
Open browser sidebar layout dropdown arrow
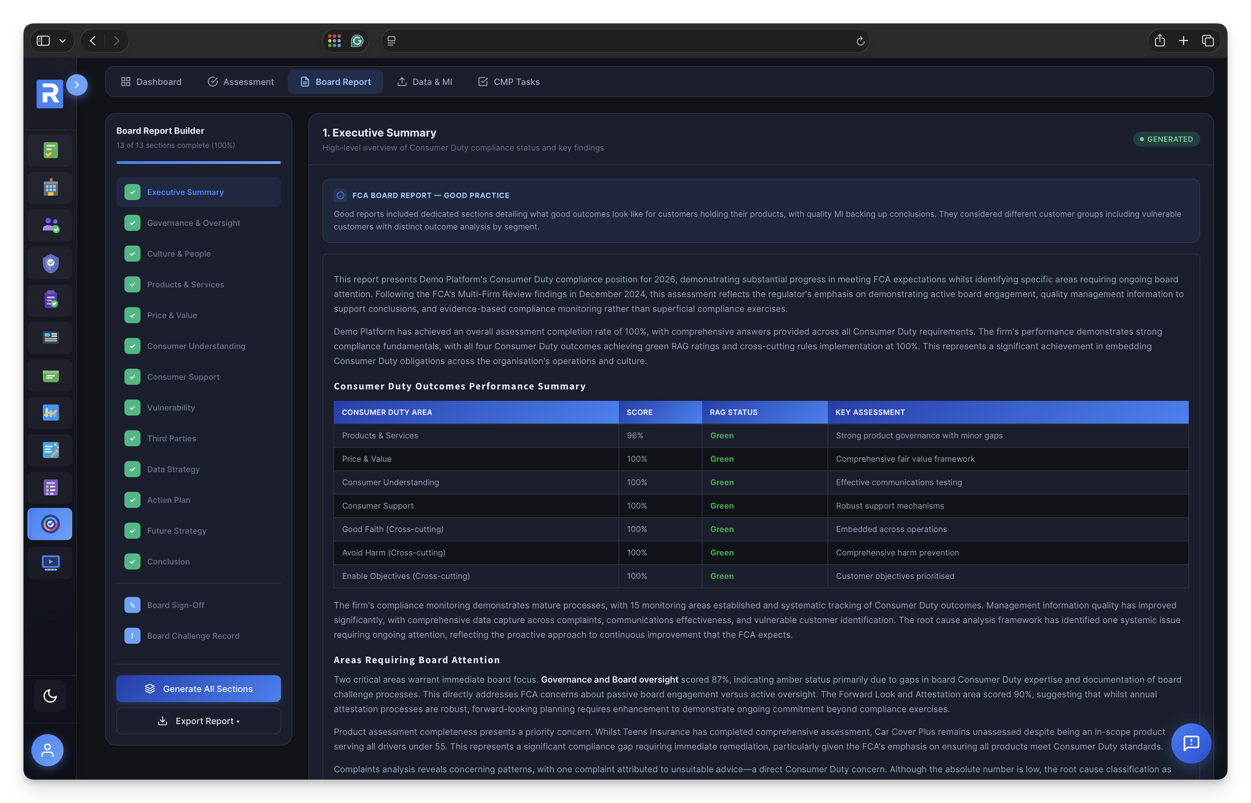click(63, 41)
